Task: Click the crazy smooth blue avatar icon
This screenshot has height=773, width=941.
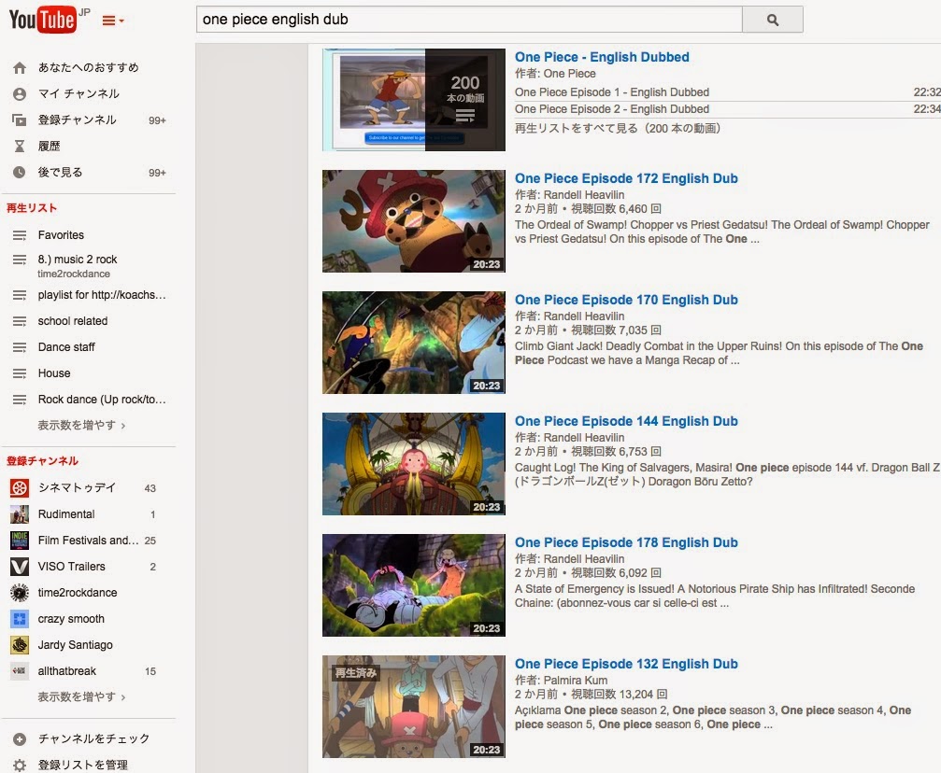Action: coord(20,619)
